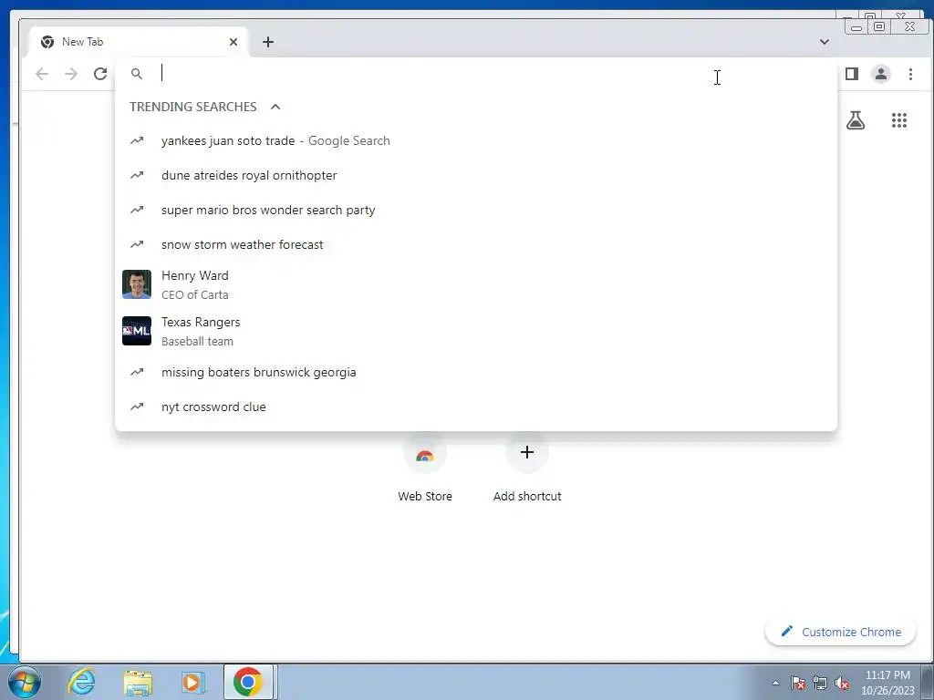Viewport: 934px width, 700px height.
Task: Select the New Tab tab
Action: click(139, 42)
